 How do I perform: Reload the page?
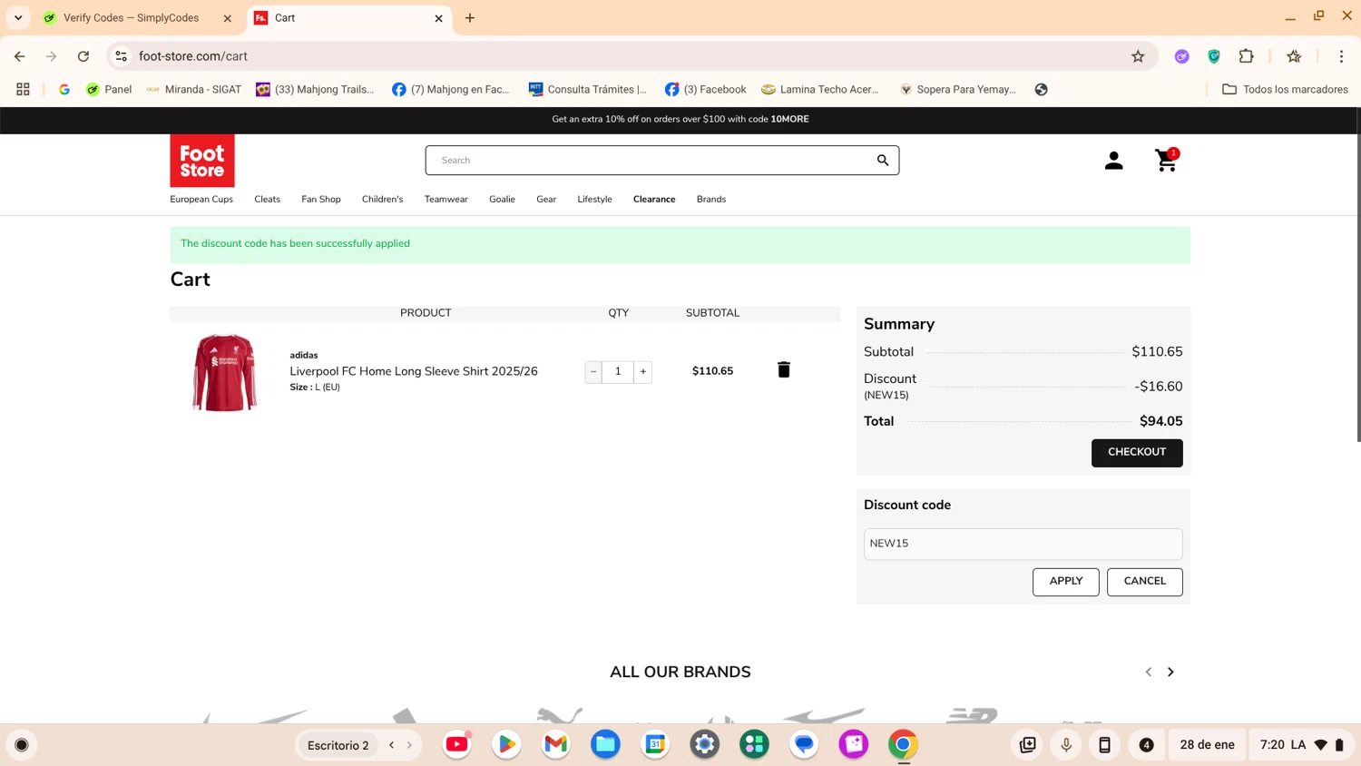click(x=83, y=56)
